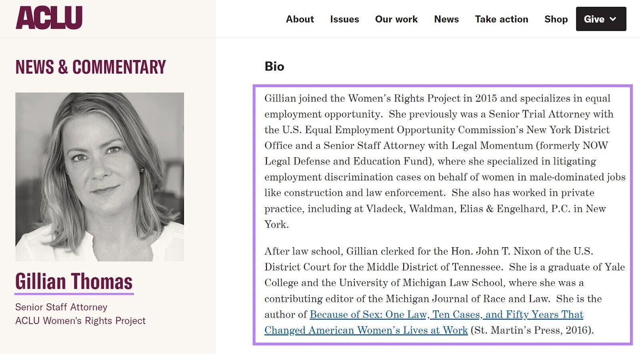640x354 pixels.
Task: Select the Senior Staff Attorney title text
Action: [x=61, y=307]
